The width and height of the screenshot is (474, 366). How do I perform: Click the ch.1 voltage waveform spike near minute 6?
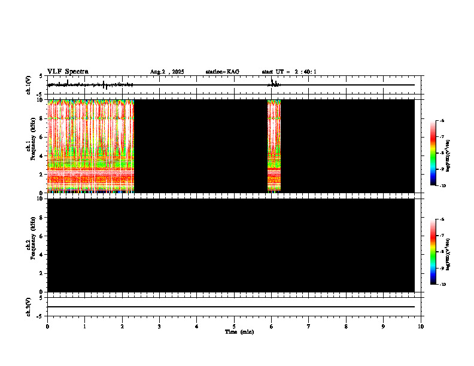point(272,83)
